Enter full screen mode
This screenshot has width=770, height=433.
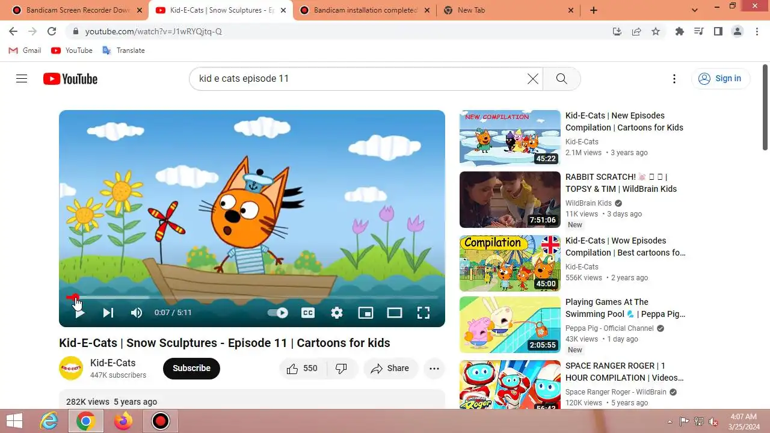423,313
